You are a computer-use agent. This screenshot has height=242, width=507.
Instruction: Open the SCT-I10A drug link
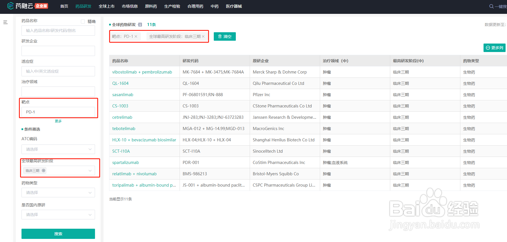tap(121, 151)
